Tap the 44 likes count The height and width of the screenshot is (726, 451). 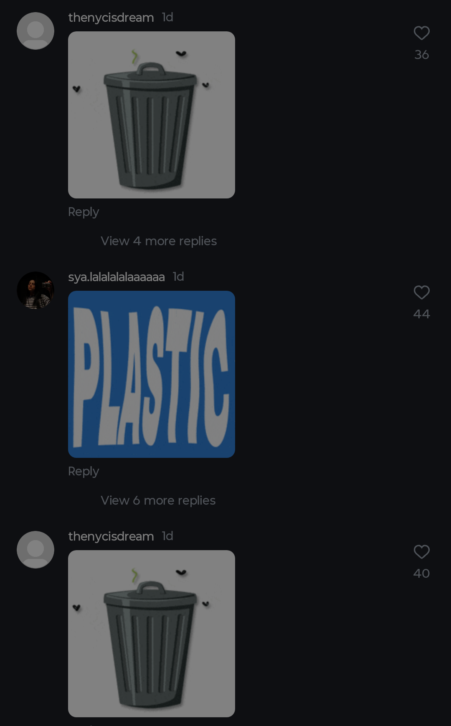(421, 314)
